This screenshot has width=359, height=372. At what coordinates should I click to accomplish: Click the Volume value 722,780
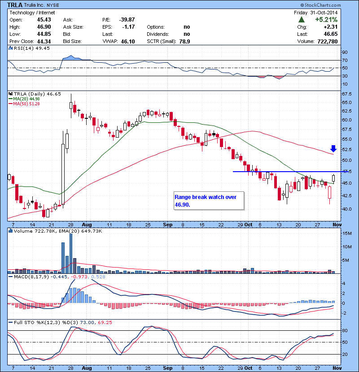tap(328, 42)
